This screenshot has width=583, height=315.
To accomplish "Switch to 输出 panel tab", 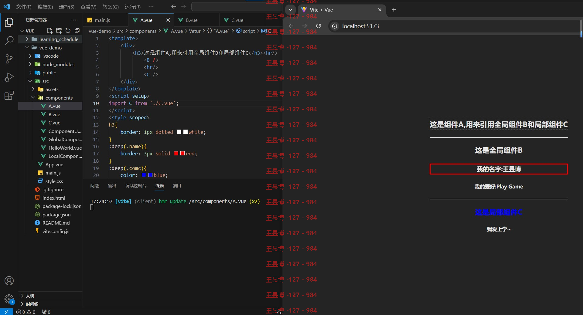I will pos(112,186).
